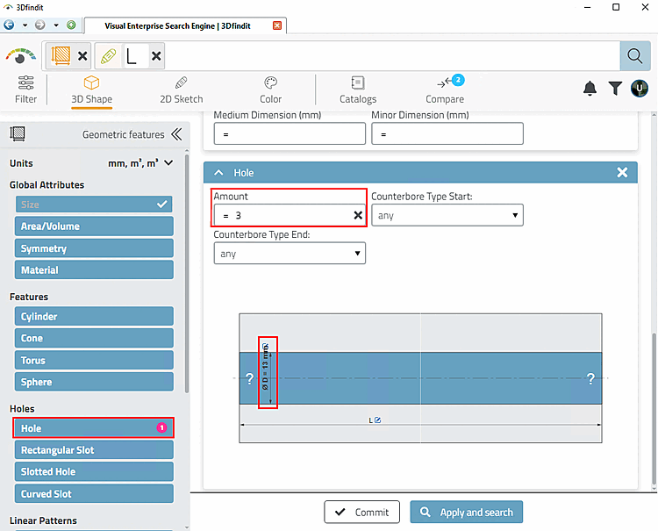Toggle the Hole feature button
This screenshot has width=658, height=531.
point(94,428)
